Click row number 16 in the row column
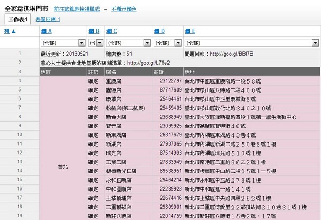Viewport: 321px width, 220px height. (20, 188)
